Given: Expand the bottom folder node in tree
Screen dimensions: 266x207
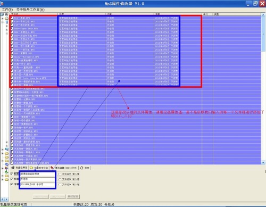Looking at the screenshot, I should tap(3, 179).
